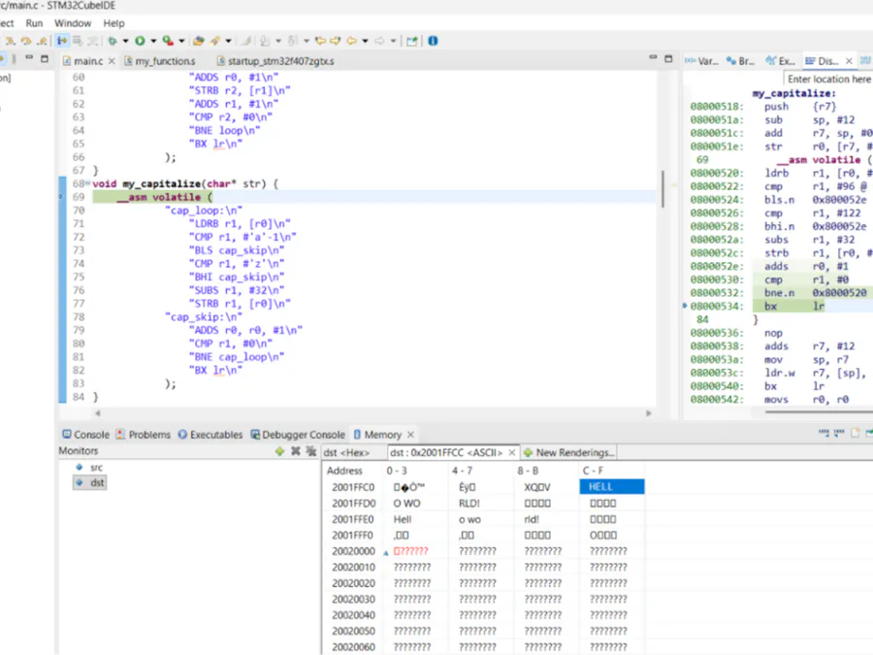Open the Forward history dropdown arrow
The width and height of the screenshot is (873, 655).
(x=393, y=41)
